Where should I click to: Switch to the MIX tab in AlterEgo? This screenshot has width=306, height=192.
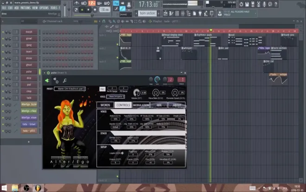coord(159,105)
